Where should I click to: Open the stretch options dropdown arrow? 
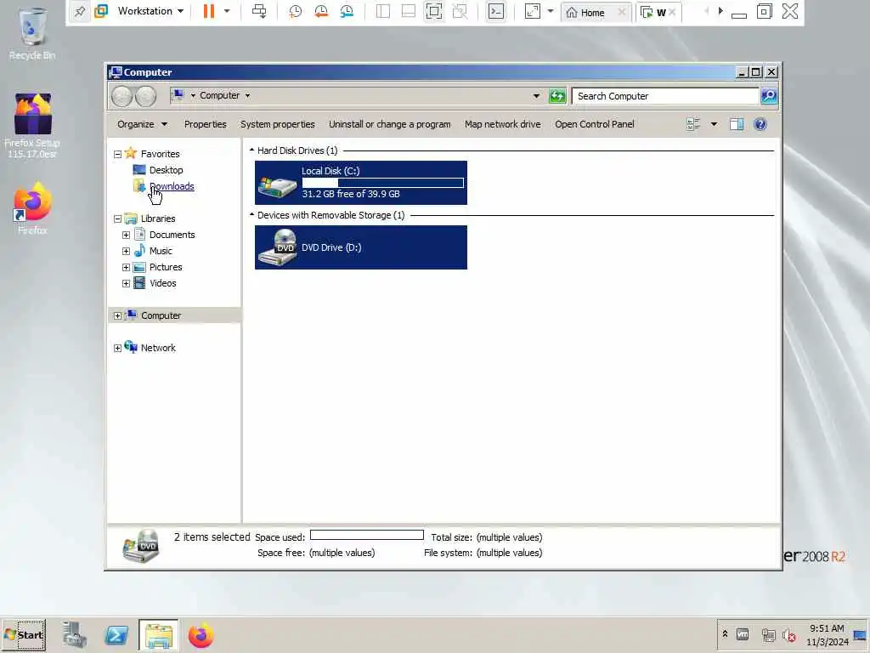551,11
